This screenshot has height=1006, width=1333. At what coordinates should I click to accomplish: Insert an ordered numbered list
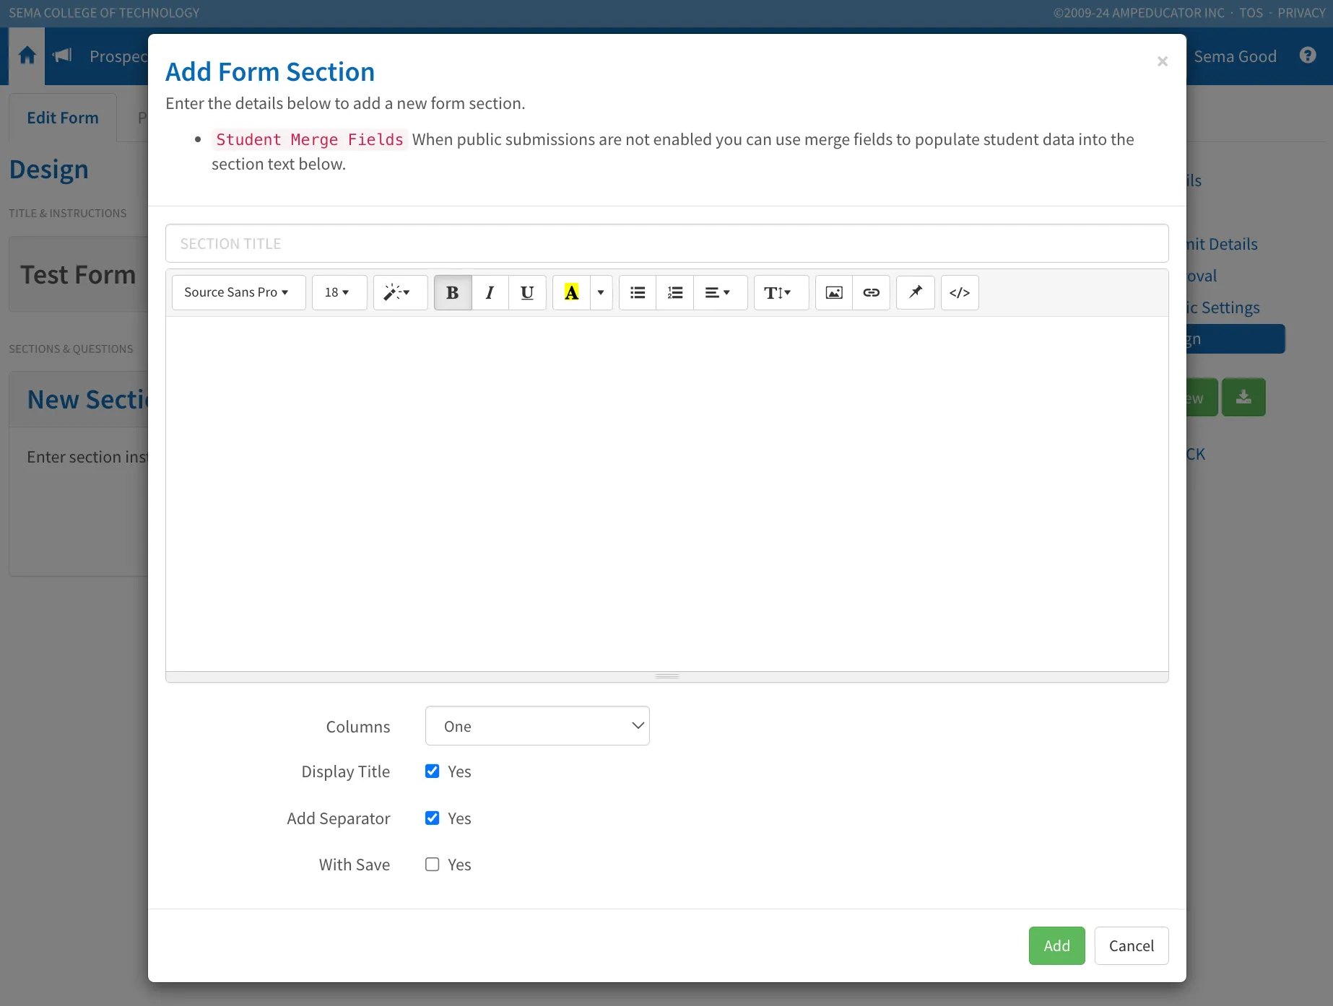675,292
